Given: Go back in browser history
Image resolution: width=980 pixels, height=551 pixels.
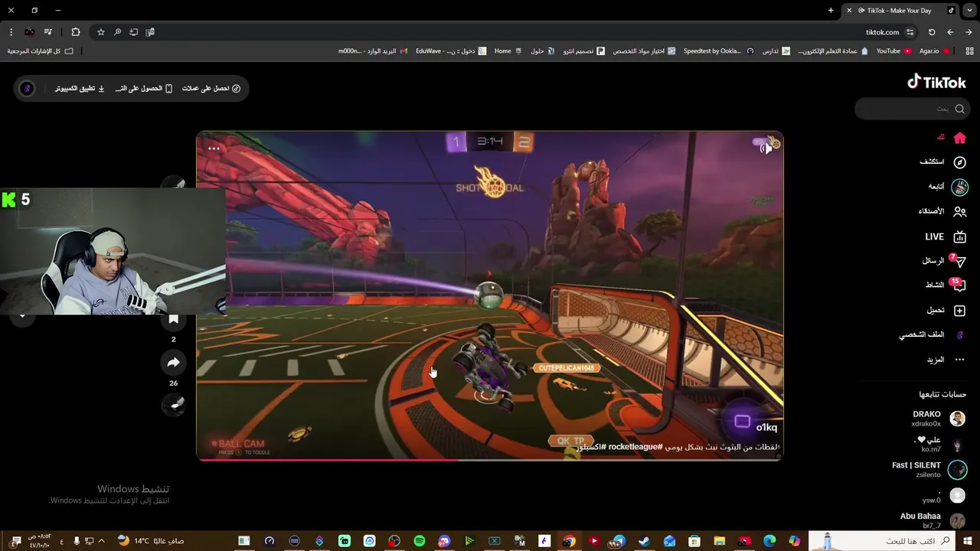Looking at the screenshot, I should [969, 32].
